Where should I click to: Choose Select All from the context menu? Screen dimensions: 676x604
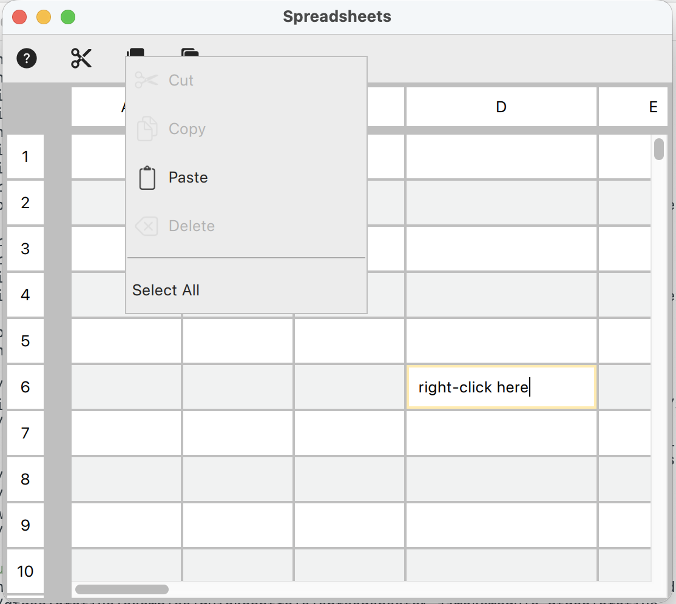(x=166, y=290)
